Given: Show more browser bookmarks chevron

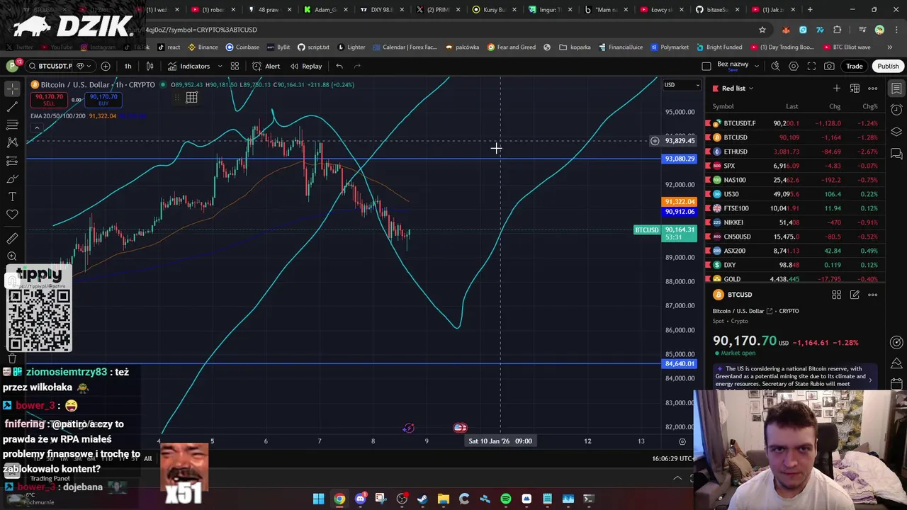Looking at the screenshot, I should [x=890, y=47].
